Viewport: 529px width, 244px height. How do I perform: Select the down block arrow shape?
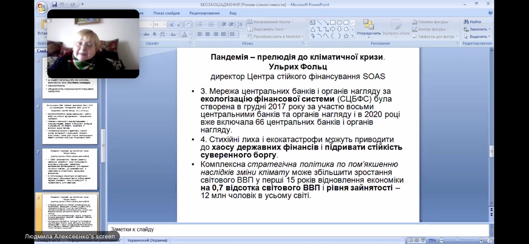(339, 29)
